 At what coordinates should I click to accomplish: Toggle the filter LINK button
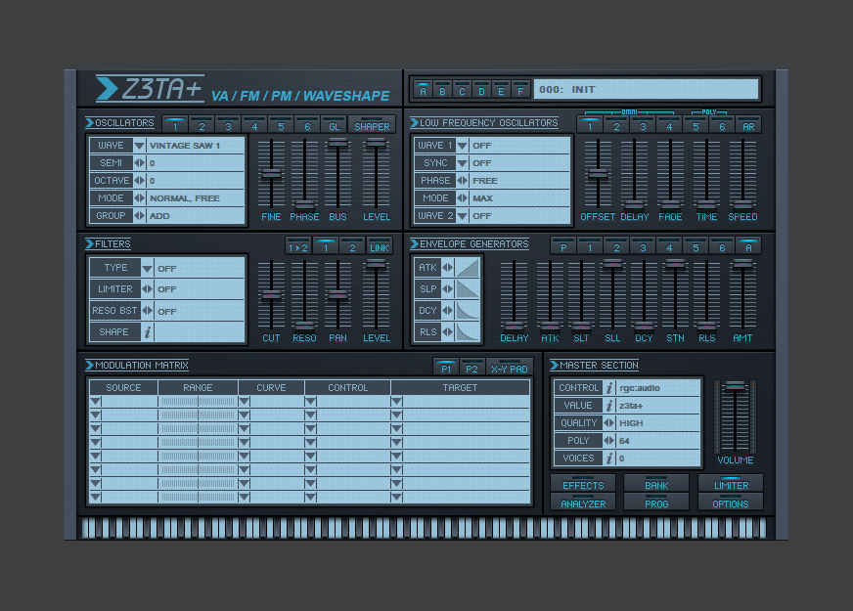380,245
